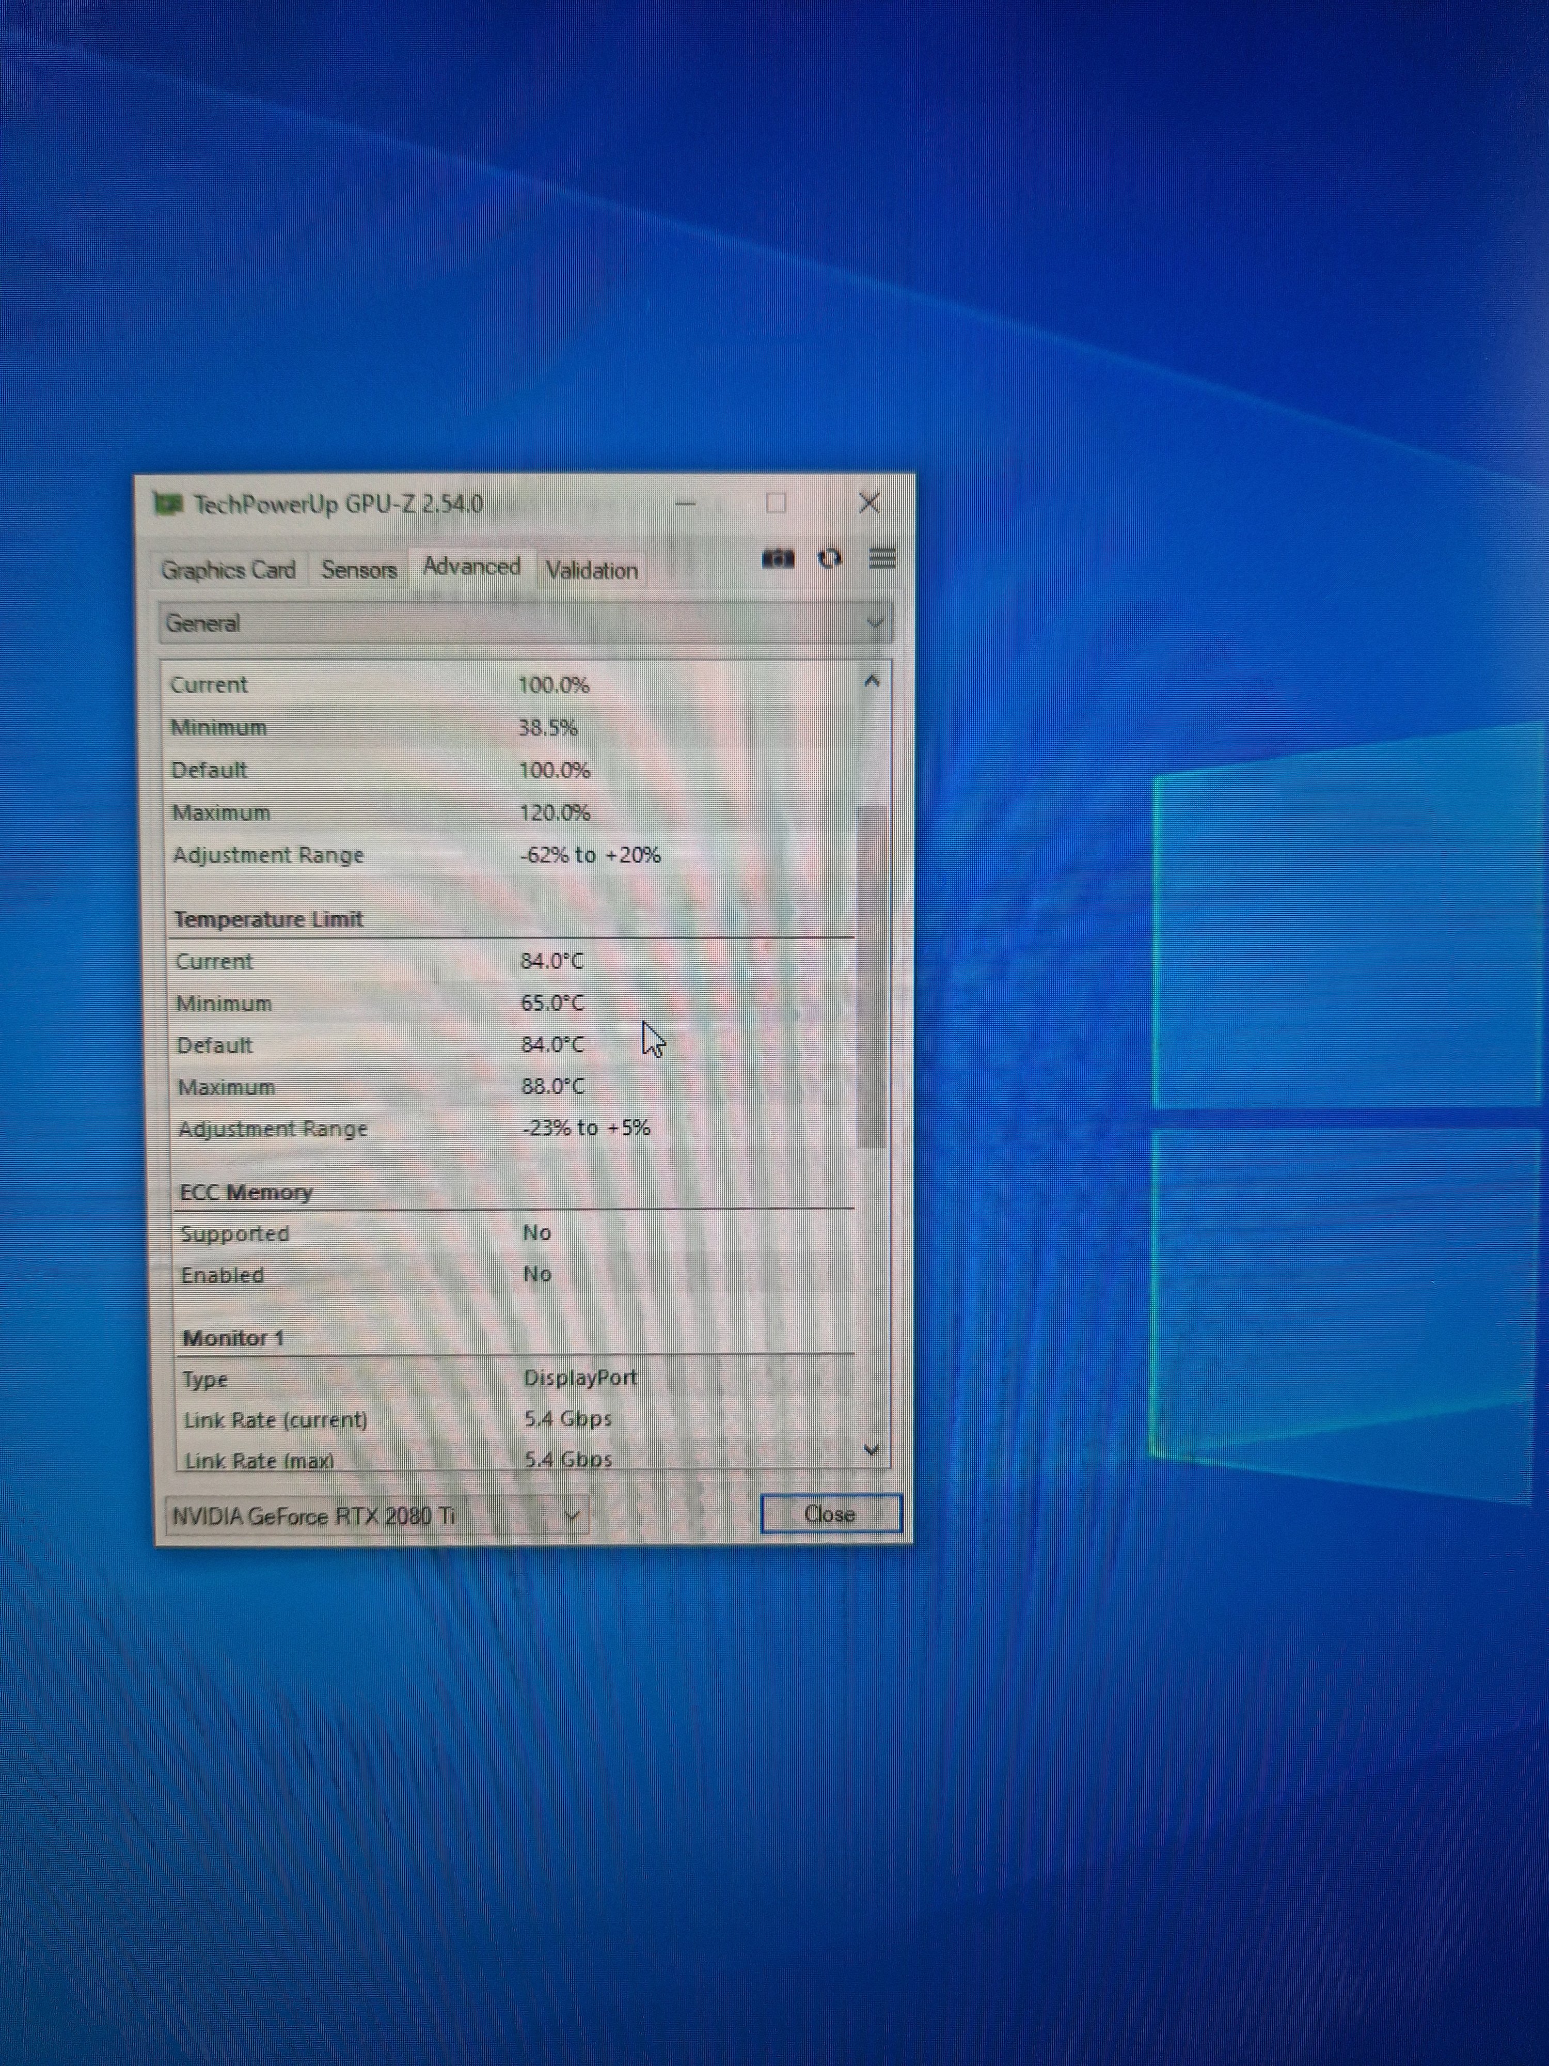The height and width of the screenshot is (2066, 1549).
Task: Switch to the Graphics Card tab
Action: (228, 570)
